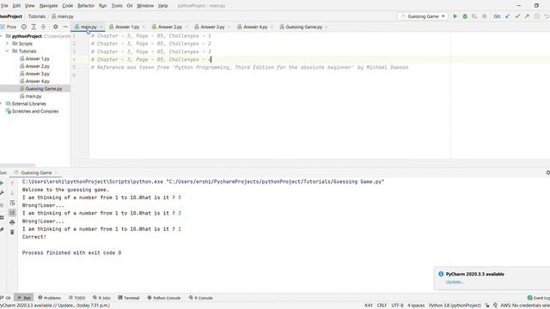Click CRLF line separator in status bar

point(382,306)
